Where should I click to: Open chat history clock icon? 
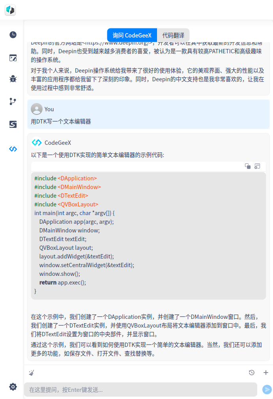click(x=252, y=373)
